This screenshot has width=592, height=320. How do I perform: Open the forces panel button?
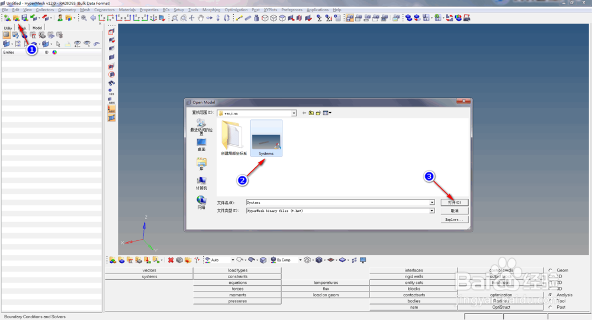click(237, 289)
